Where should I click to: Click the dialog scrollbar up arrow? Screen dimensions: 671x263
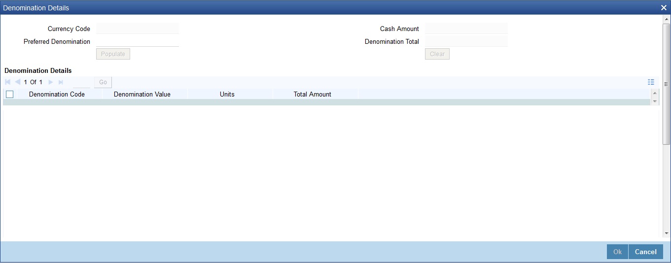coord(667,19)
